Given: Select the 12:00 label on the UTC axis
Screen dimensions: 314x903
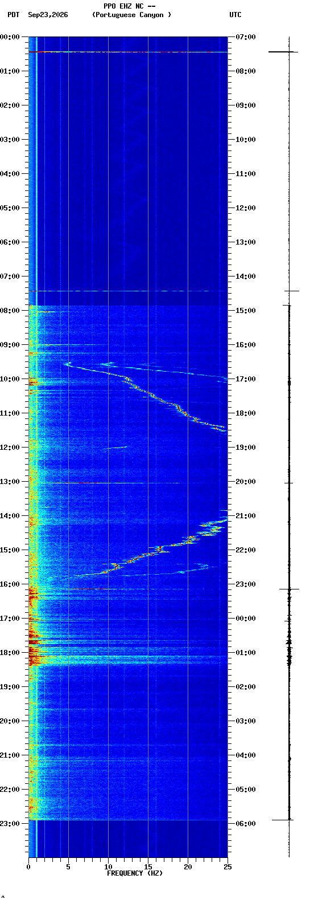Looking at the screenshot, I should 245,208.
